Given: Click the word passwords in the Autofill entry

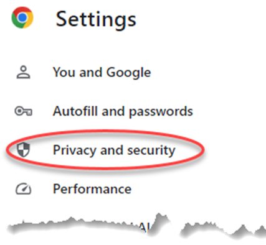Looking at the screenshot, I should (x=161, y=112).
